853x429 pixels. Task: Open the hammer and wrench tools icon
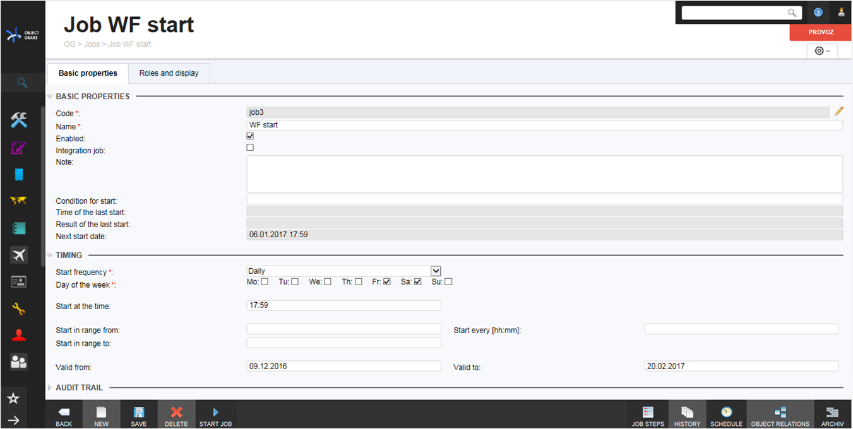(x=19, y=120)
